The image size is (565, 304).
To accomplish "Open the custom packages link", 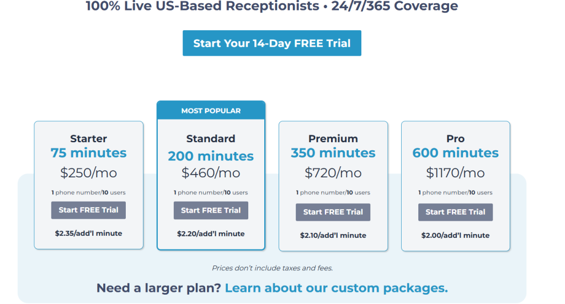I will 336,288.
